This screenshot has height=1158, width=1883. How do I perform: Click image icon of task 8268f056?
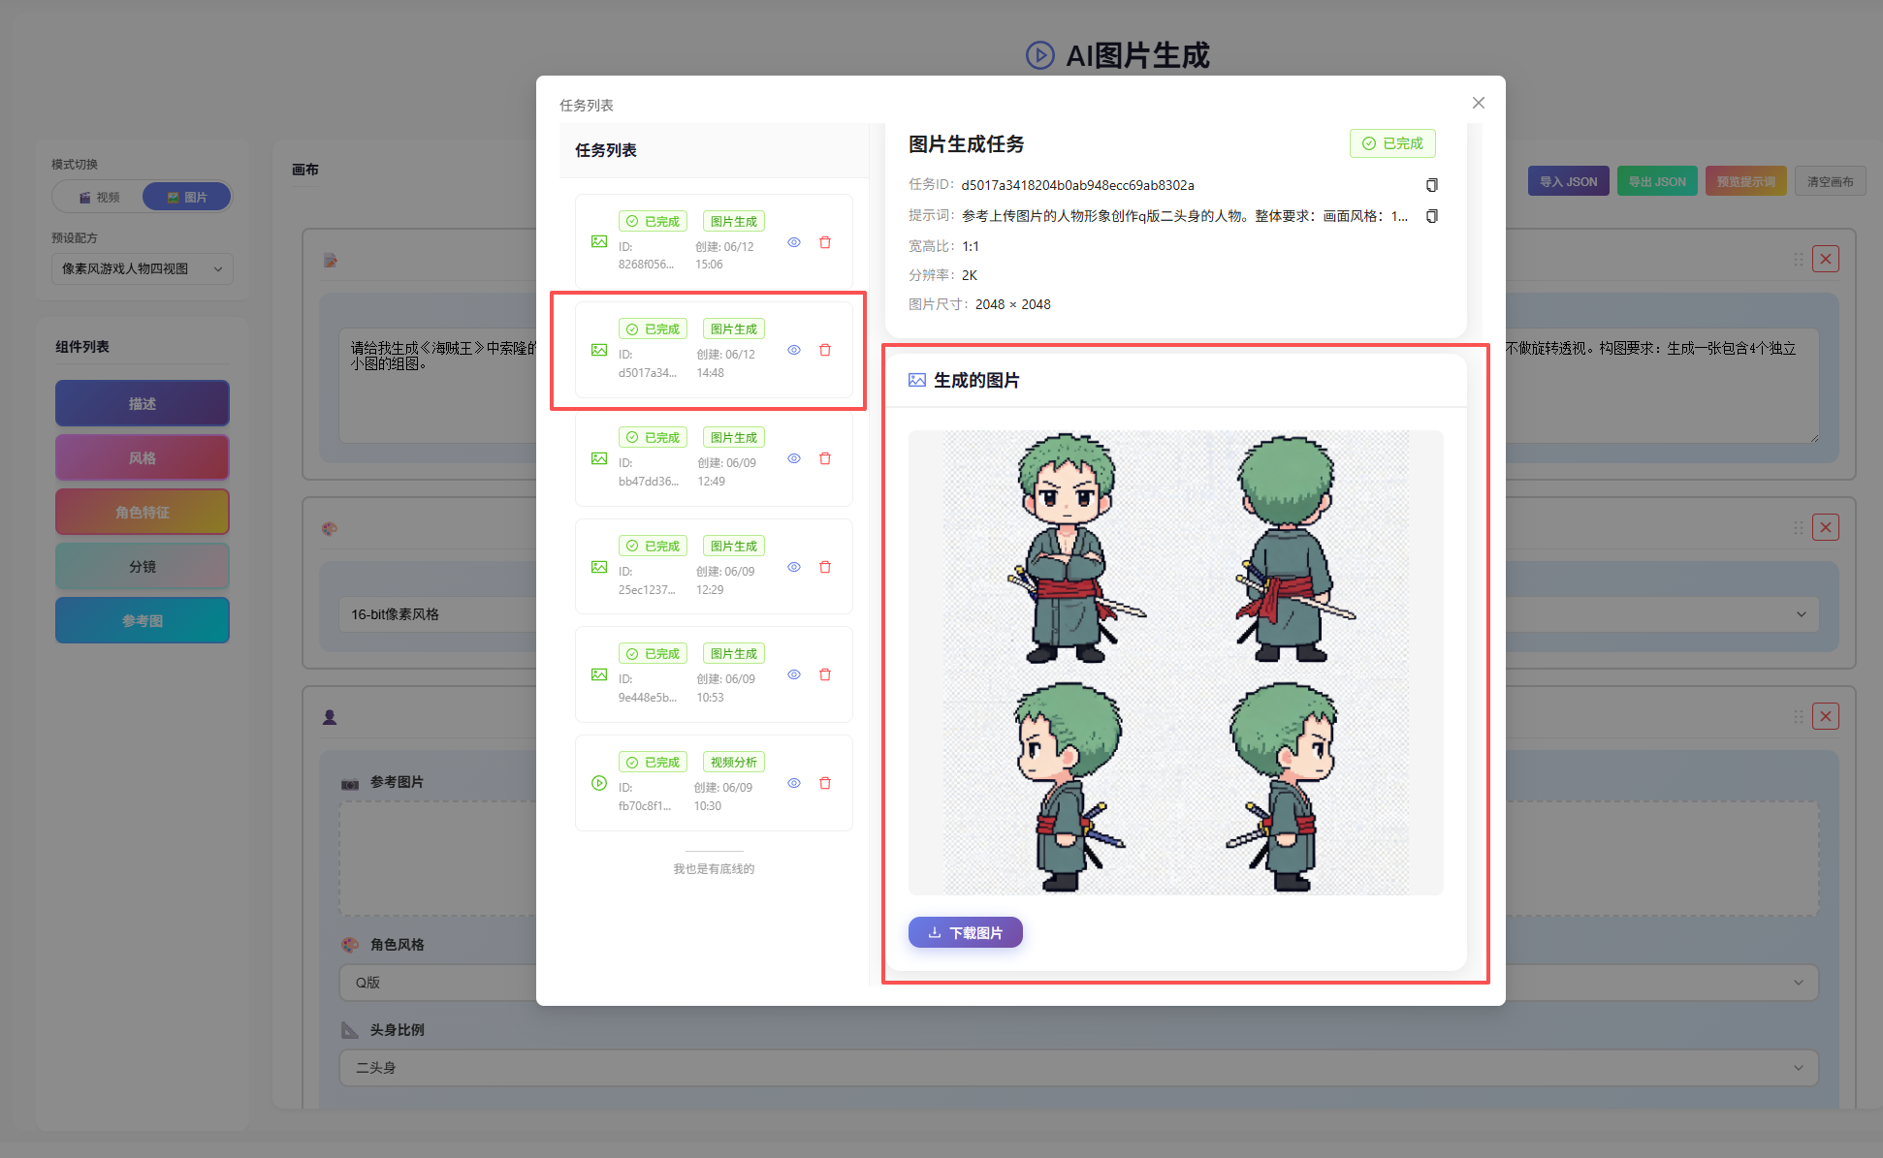[x=599, y=242]
